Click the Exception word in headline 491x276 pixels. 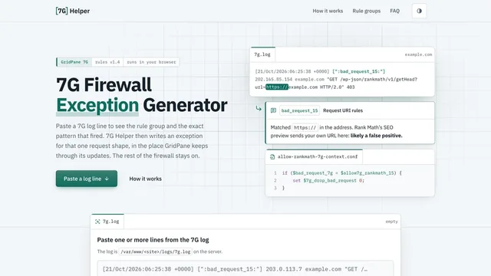point(97,105)
